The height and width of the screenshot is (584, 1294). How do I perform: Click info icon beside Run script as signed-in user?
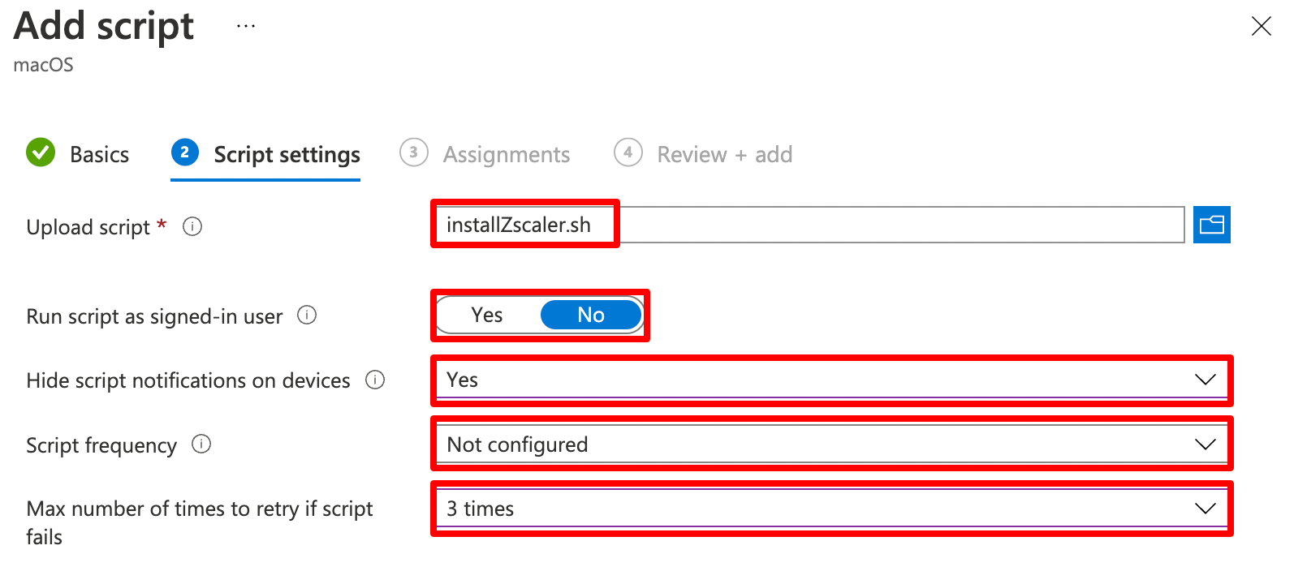(x=307, y=316)
